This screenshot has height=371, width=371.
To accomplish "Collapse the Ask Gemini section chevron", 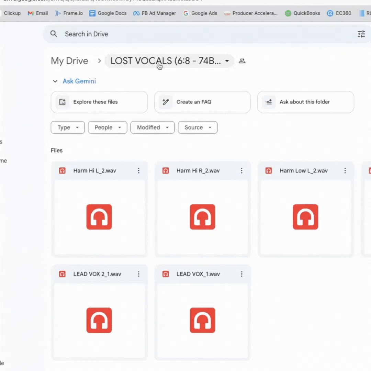I will [55, 81].
